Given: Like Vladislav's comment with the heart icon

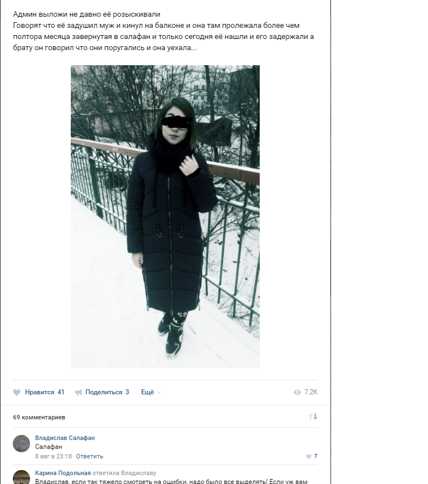Looking at the screenshot, I should click(309, 457).
